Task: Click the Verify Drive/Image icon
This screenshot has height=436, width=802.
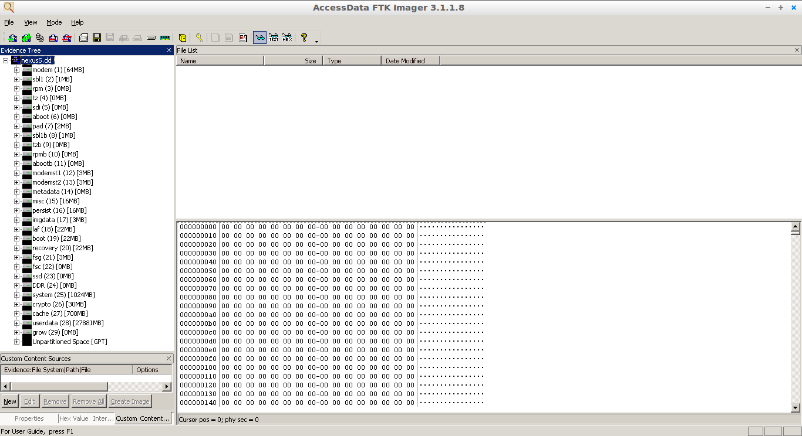Action: coord(151,38)
